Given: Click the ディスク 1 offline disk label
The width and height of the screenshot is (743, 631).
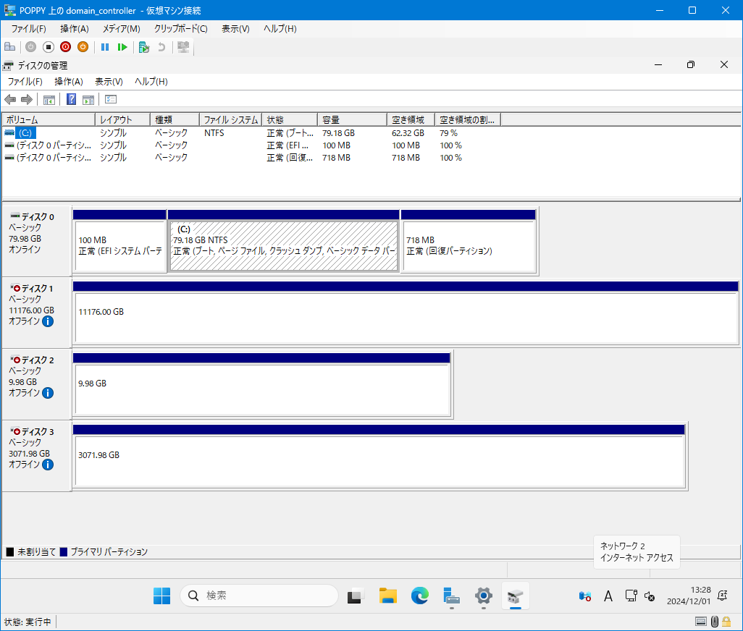Looking at the screenshot, I should click(37, 288).
